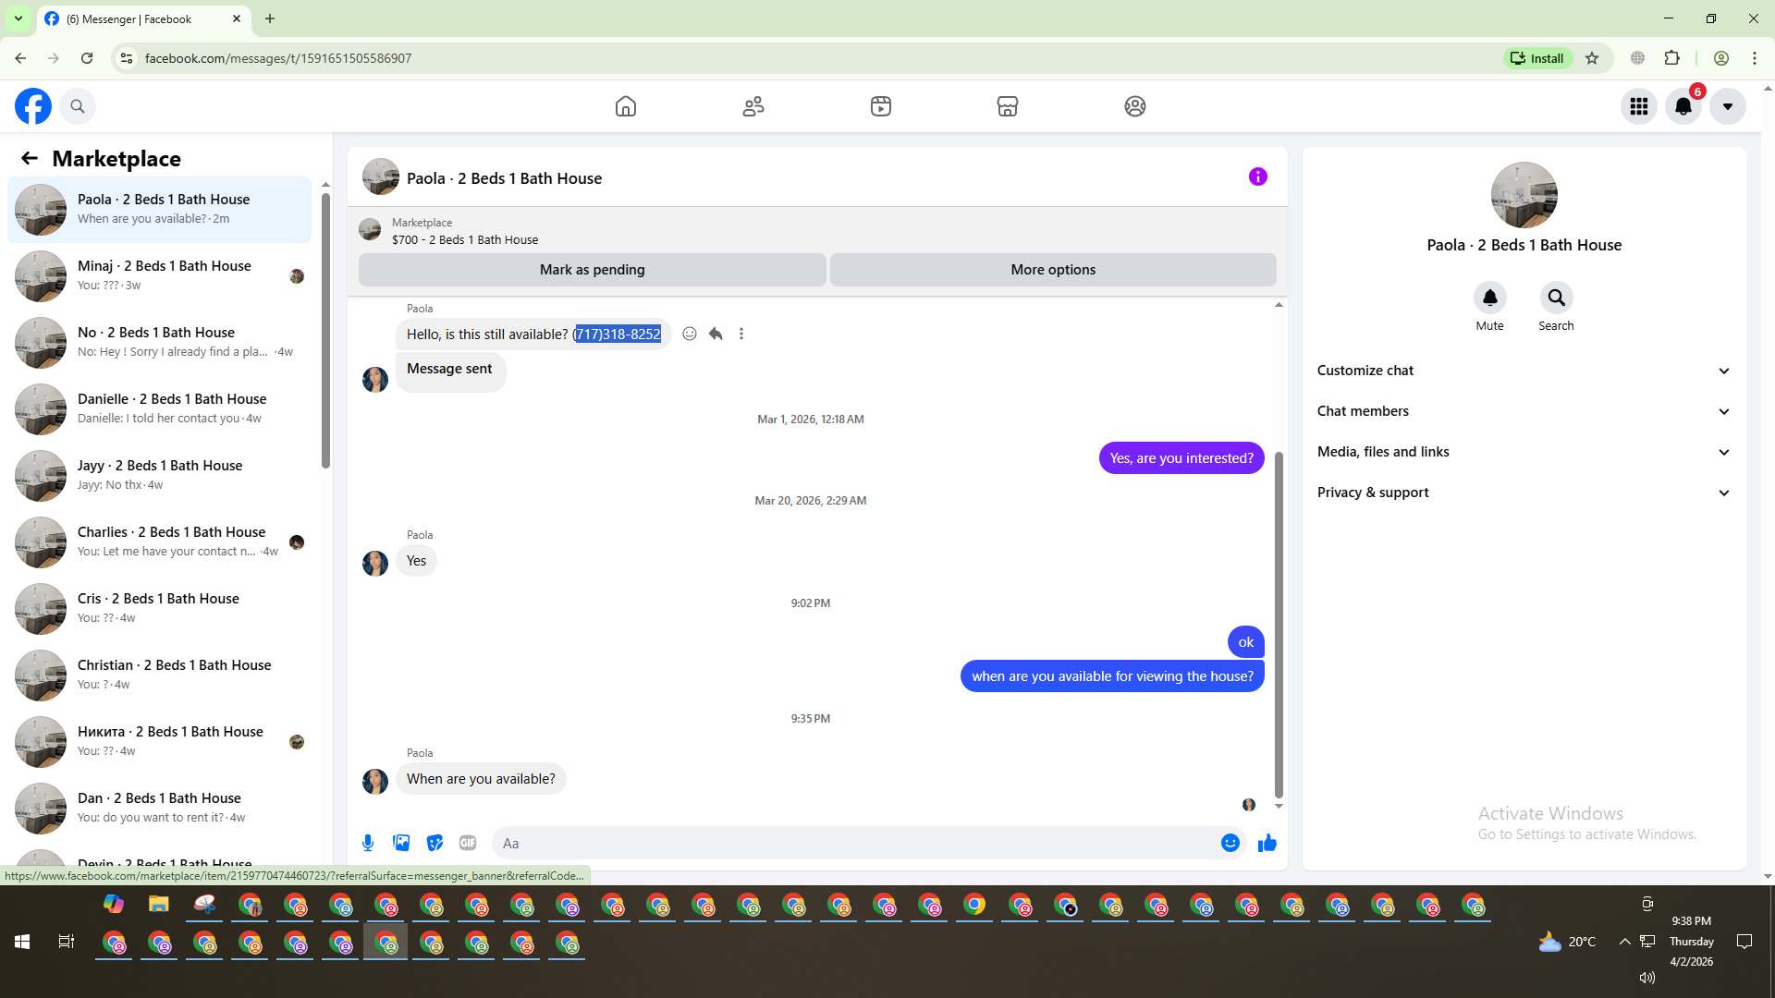Attach a photo with the image icon
The image size is (1775, 998).
click(401, 843)
